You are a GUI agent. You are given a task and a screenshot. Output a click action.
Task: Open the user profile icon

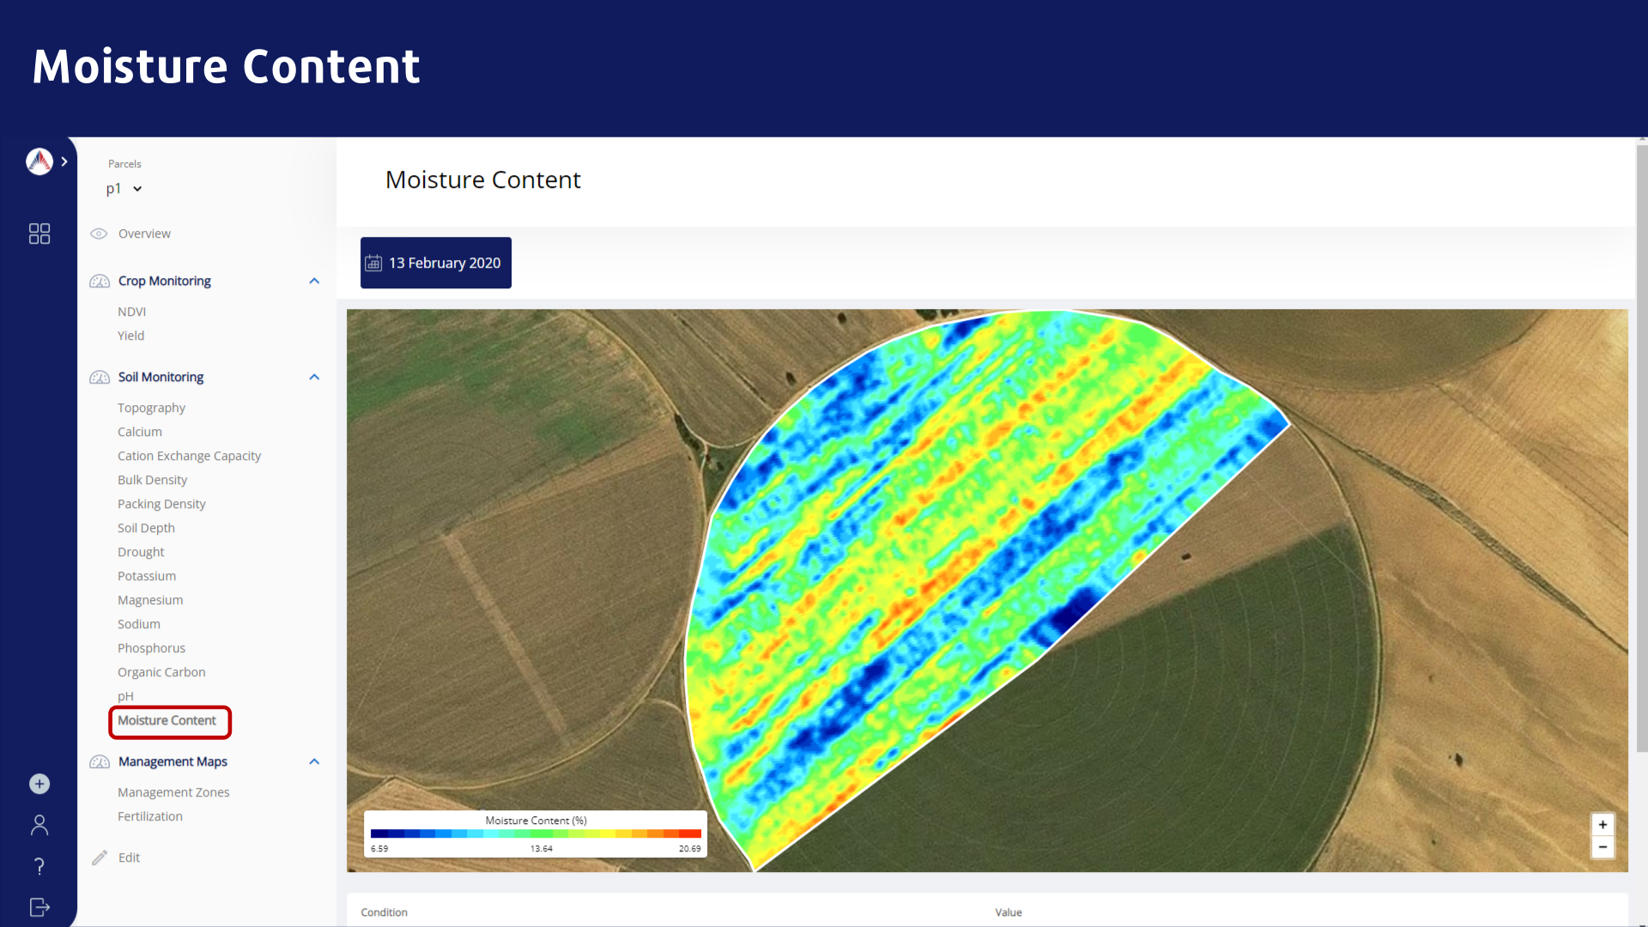39,825
